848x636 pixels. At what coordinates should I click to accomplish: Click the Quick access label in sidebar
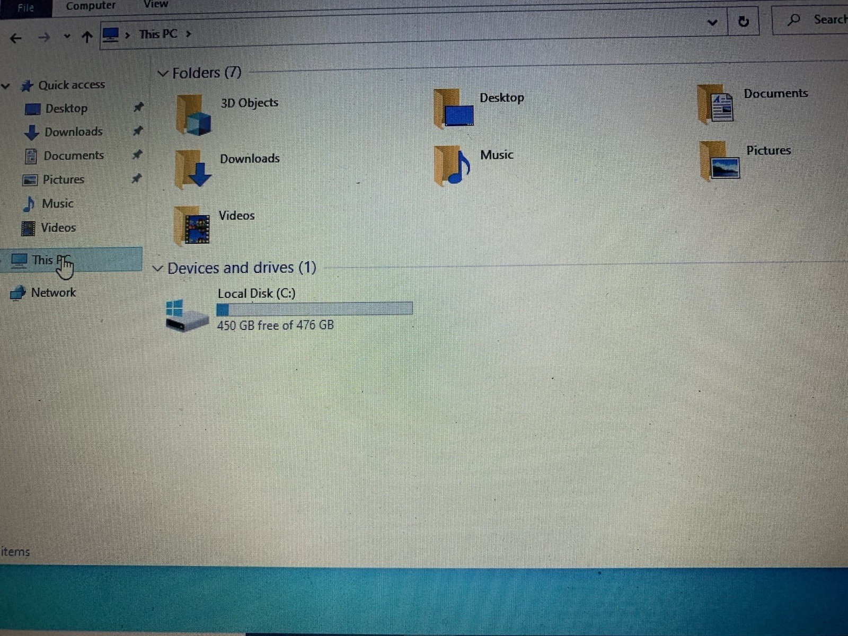click(72, 85)
